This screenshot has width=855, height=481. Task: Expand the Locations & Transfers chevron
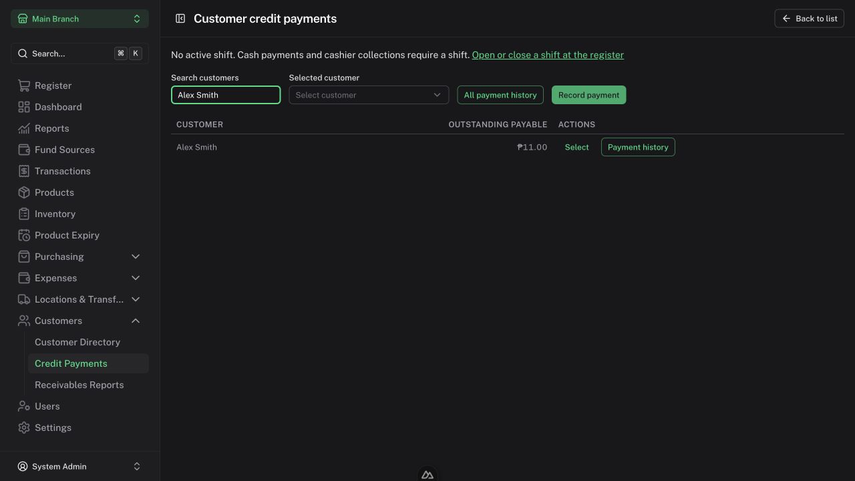136,299
